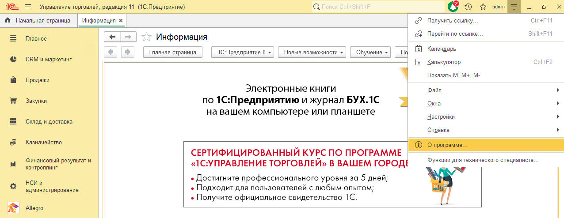Close the Информация tab
Viewport: 564px width, 218px height.
point(121,20)
